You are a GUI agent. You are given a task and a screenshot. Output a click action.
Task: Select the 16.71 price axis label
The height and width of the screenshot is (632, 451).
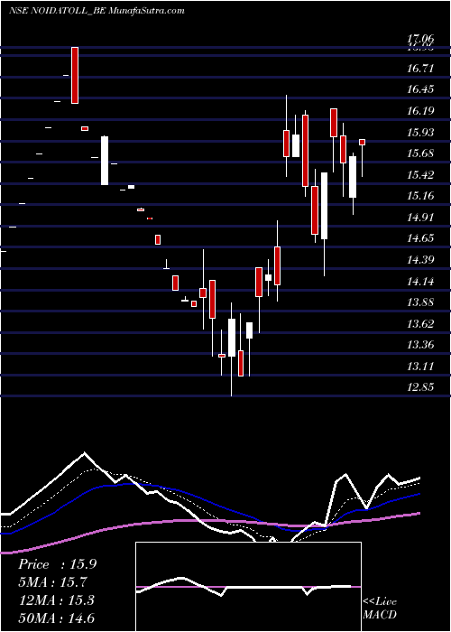coord(420,68)
